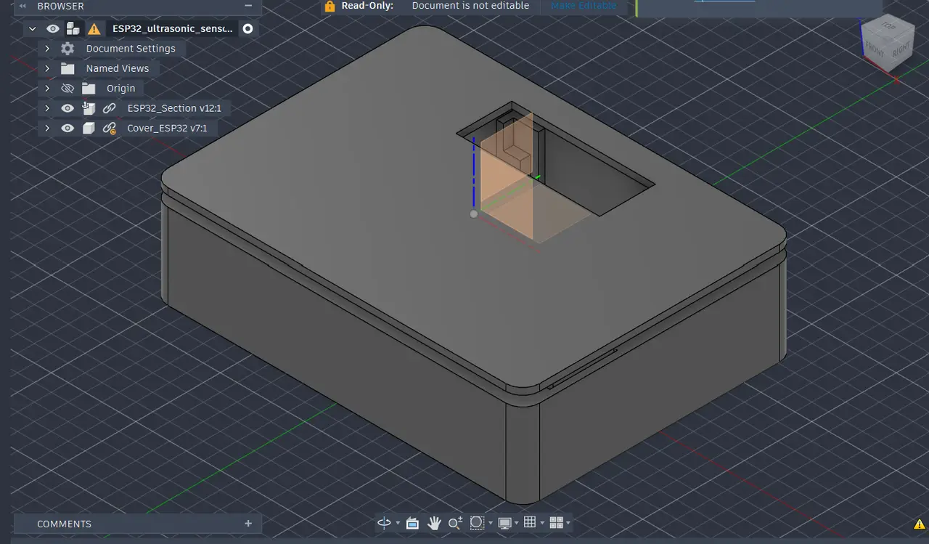The width and height of the screenshot is (929, 544).
Task: Open Display Settings monitor icon
Action: click(x=504, y=523)
